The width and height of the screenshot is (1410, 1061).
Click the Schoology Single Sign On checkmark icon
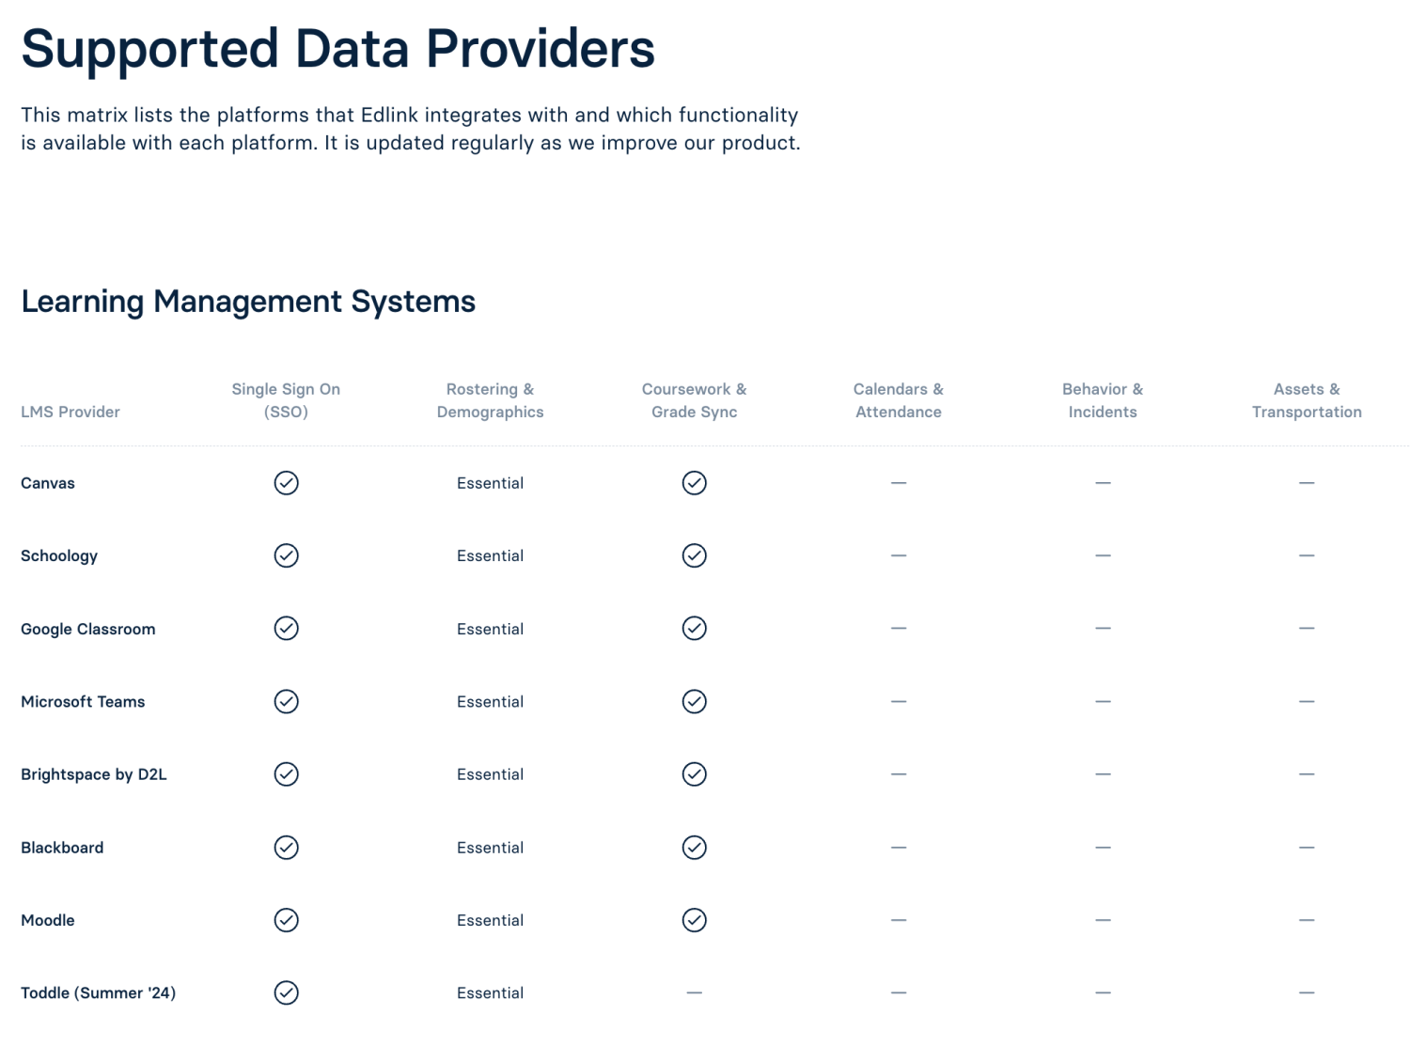[287, 555]
